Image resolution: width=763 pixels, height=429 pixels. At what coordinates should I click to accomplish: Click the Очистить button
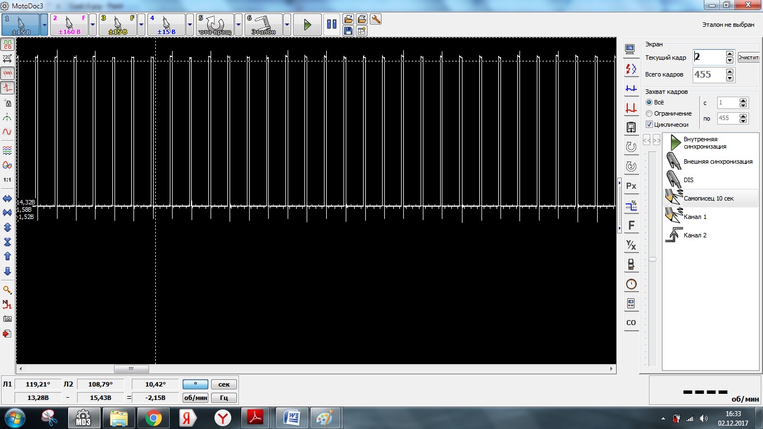point(748,57)
